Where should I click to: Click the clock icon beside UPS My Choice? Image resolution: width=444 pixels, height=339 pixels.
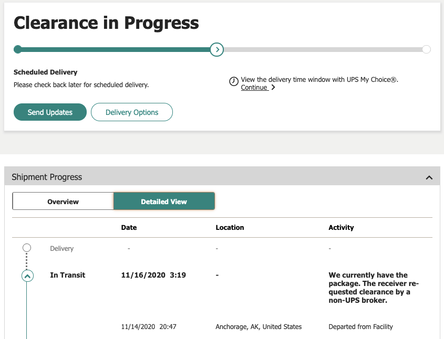click(234, 81)
